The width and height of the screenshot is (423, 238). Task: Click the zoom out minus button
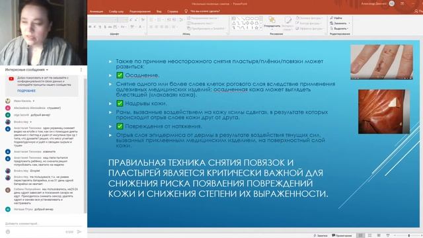click(x=395, y=235)
